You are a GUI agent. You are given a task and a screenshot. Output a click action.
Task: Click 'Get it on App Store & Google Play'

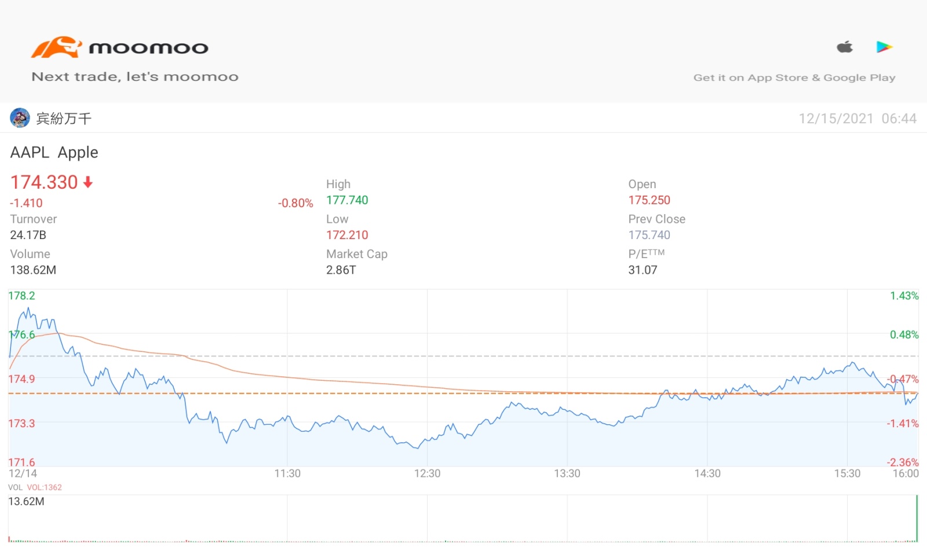[x=794, y=78]
